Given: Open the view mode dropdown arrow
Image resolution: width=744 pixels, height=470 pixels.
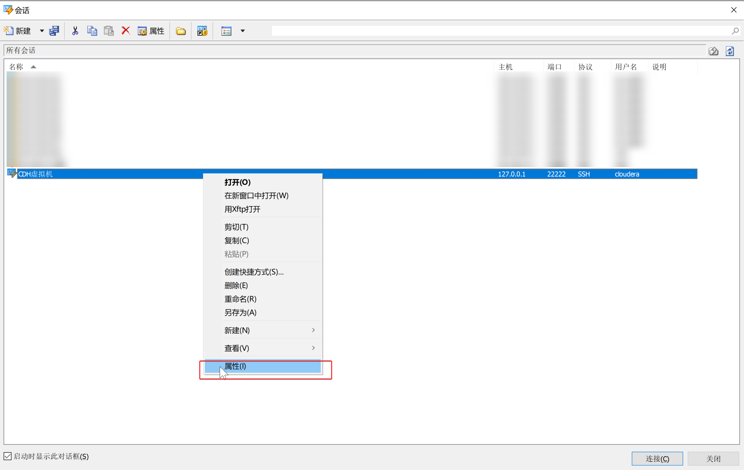Looking at the screenshot, I should click(x=242, y=31).
